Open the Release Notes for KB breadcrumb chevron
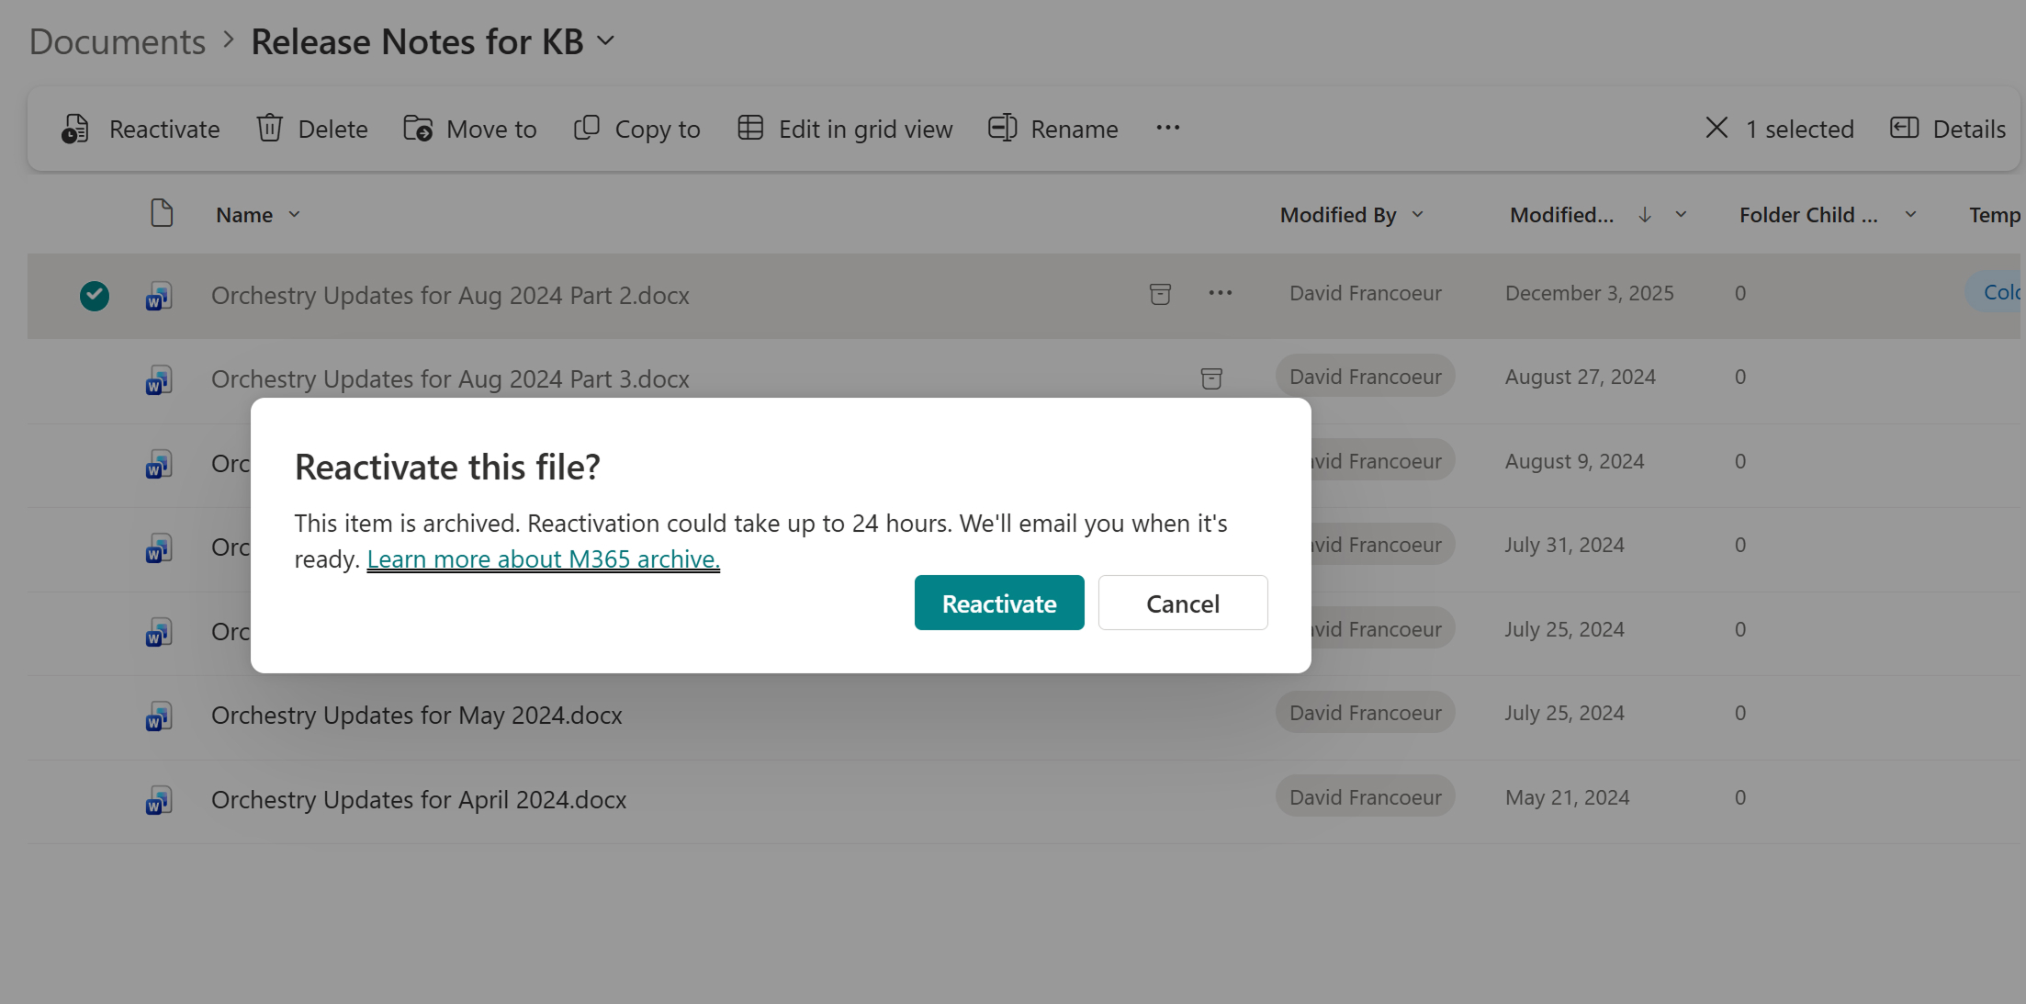The width and height of the screenshot is (2026, 1004). [606, 41]
